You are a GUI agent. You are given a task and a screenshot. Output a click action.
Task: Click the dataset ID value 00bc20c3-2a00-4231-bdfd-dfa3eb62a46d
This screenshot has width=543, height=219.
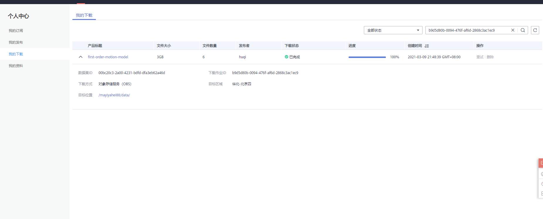pos(132,73)
